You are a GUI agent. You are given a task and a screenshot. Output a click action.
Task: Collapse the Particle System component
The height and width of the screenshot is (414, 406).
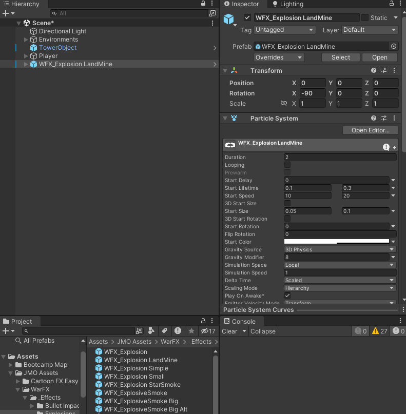225,119
